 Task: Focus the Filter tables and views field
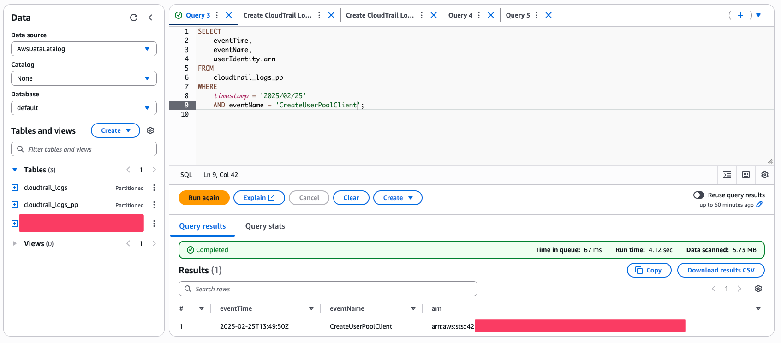[84, 149]
